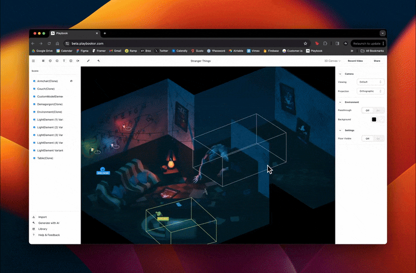Click the camera record tool icon
The height and width of the screenshot is (273, 416).
click(x=77, y=61)
